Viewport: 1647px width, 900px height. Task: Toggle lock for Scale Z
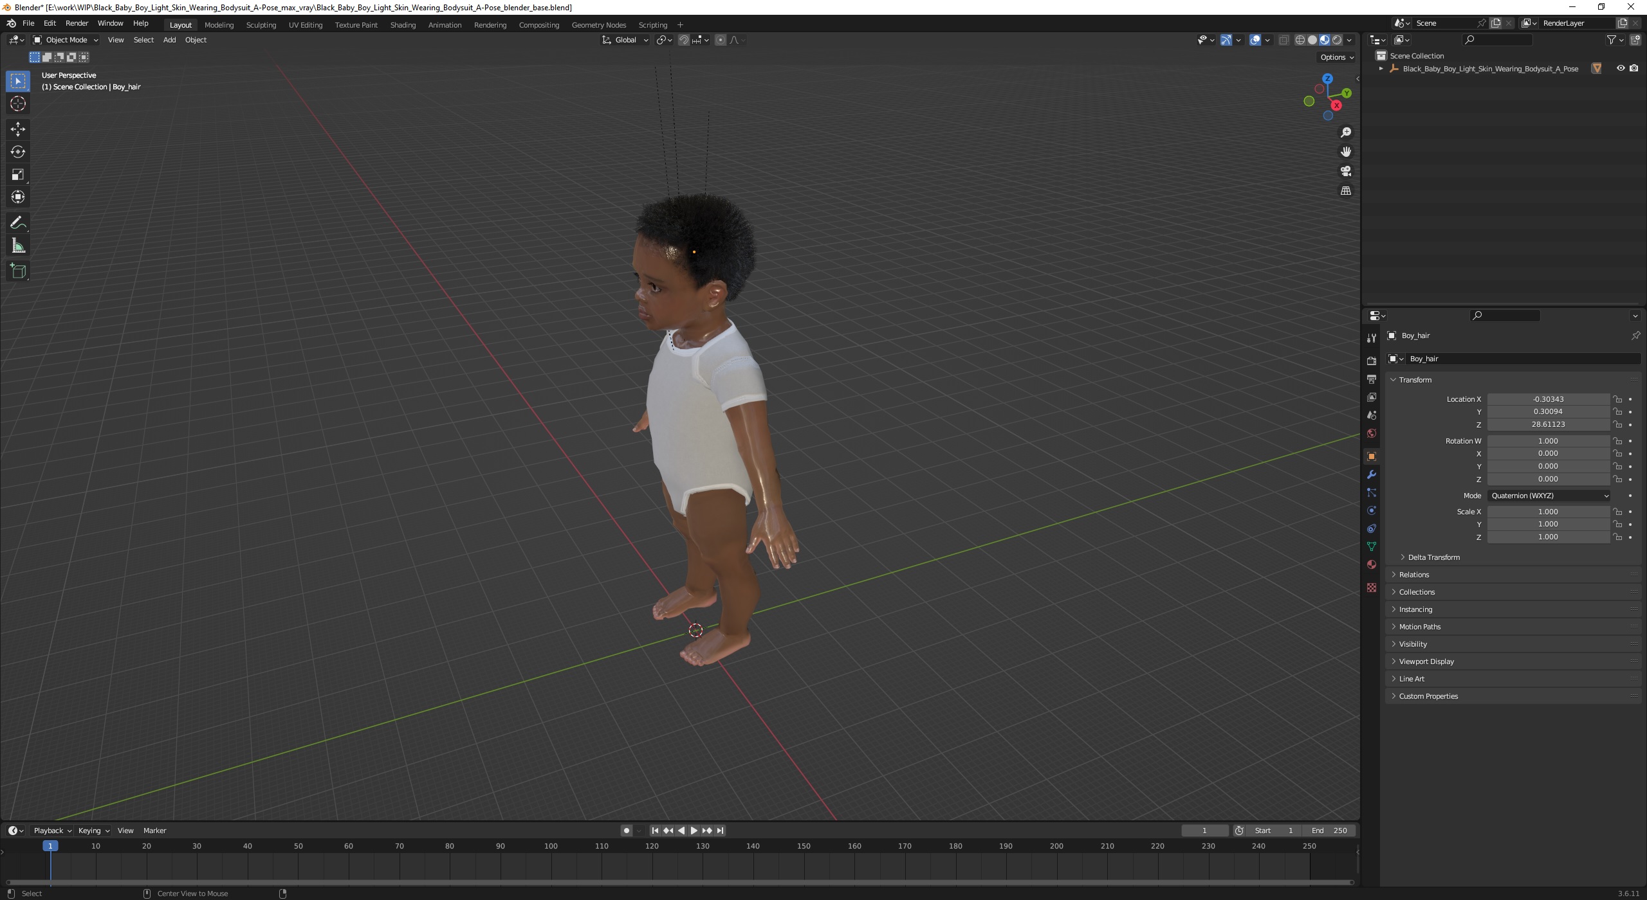[x=1617, y=537]
